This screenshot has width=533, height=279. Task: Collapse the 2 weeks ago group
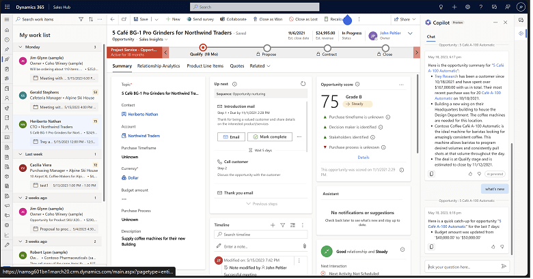tap(20, 198)
